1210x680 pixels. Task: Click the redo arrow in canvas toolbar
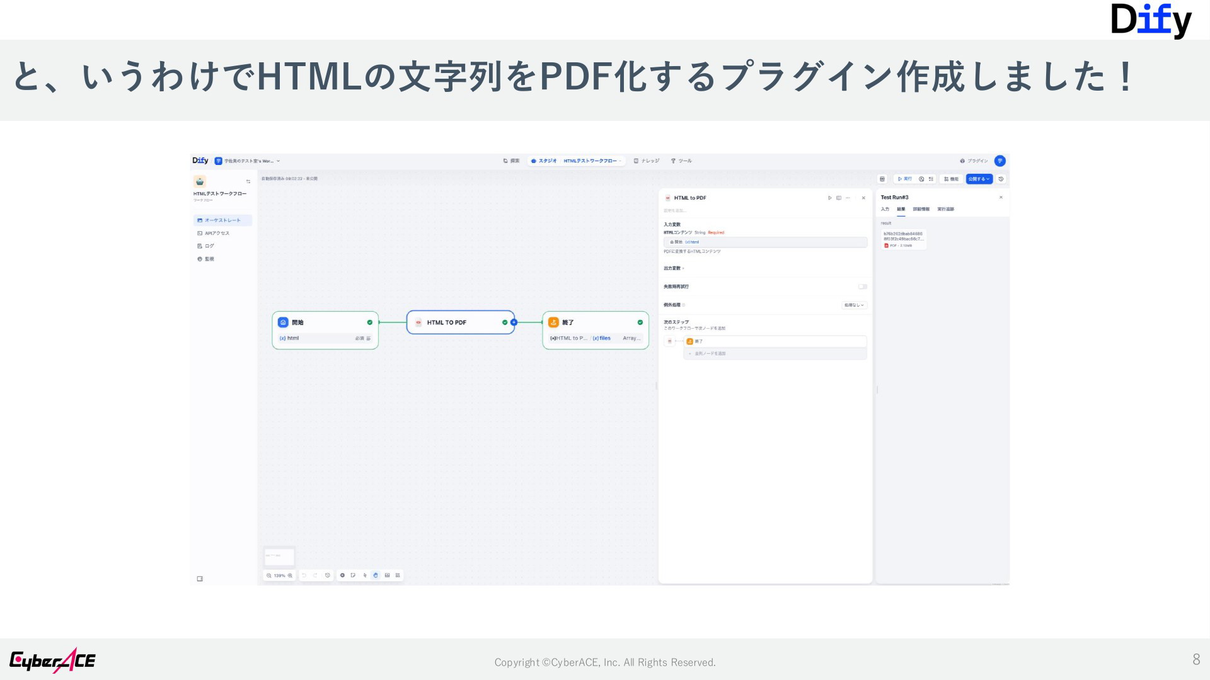tap(315, 575)
